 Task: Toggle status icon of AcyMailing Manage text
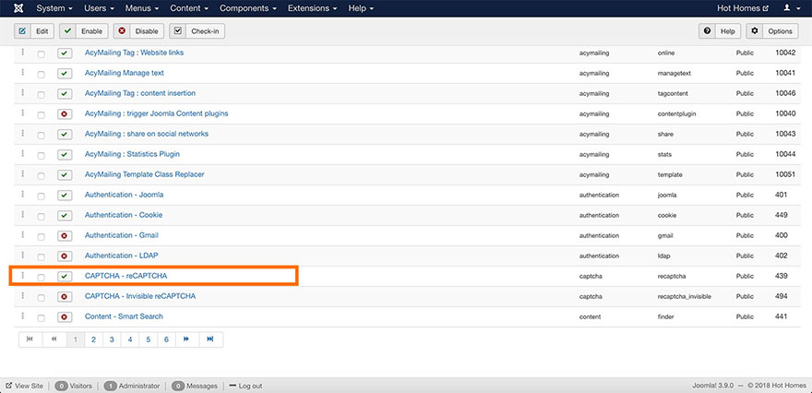[x=65, y=74]
